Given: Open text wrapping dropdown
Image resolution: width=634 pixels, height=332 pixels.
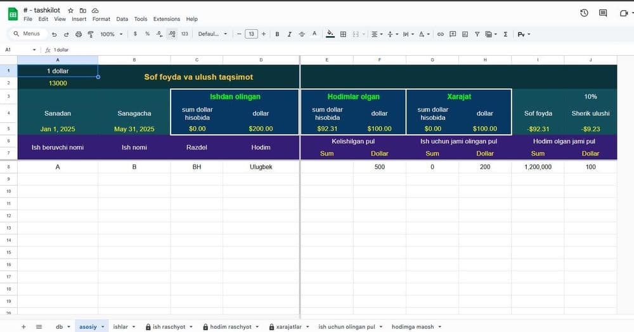Looking at the screenshot, I should point(408,34).
